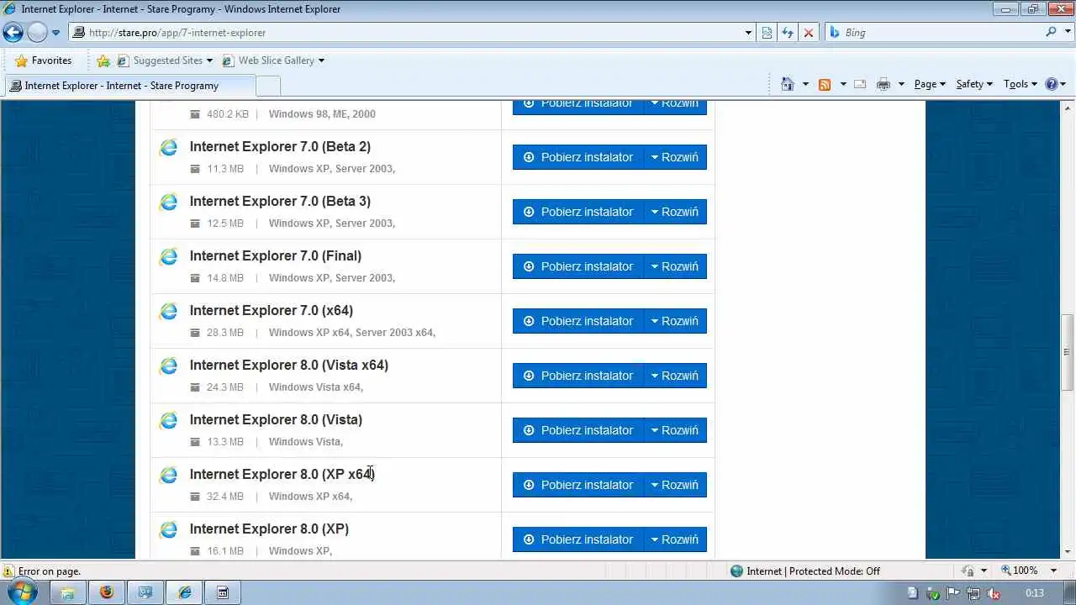Click the Action Center flag tray icon

point(953,593)
